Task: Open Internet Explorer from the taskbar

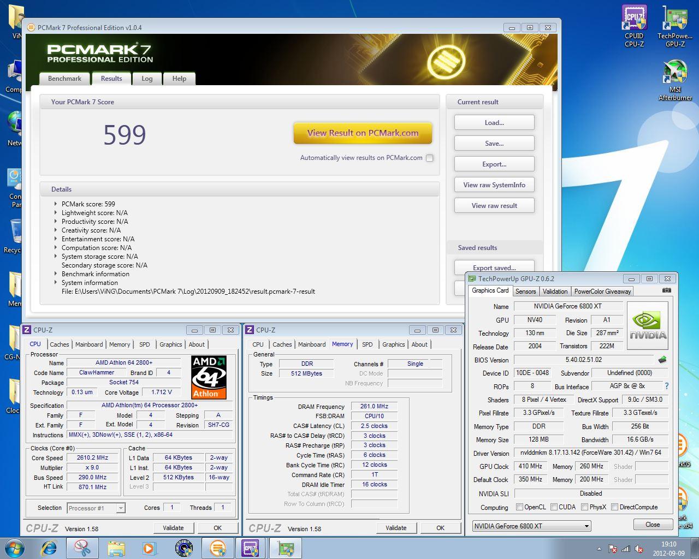Action: coord(49,548)
